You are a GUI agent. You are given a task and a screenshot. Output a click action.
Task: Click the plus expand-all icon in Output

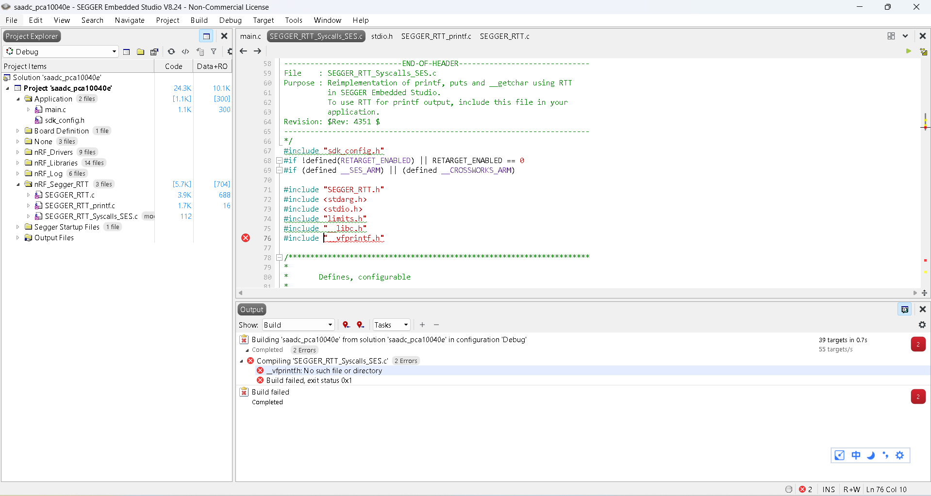click(x=422, y=325)
